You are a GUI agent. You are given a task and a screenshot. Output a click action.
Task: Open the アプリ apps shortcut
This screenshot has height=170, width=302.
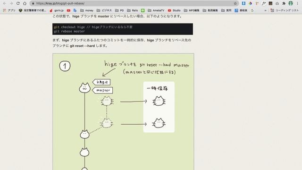coord(9,10)
